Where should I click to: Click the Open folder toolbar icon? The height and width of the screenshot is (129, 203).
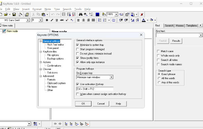point(6,14)
